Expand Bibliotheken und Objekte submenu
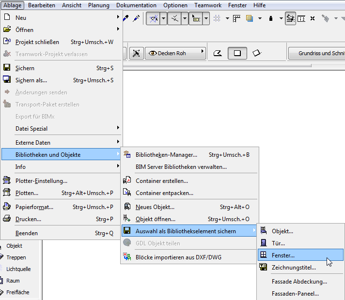 coord(62,155)
